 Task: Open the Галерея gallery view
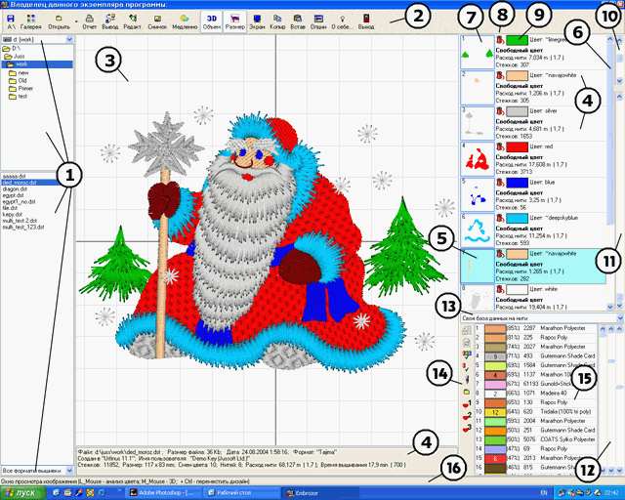30,21
